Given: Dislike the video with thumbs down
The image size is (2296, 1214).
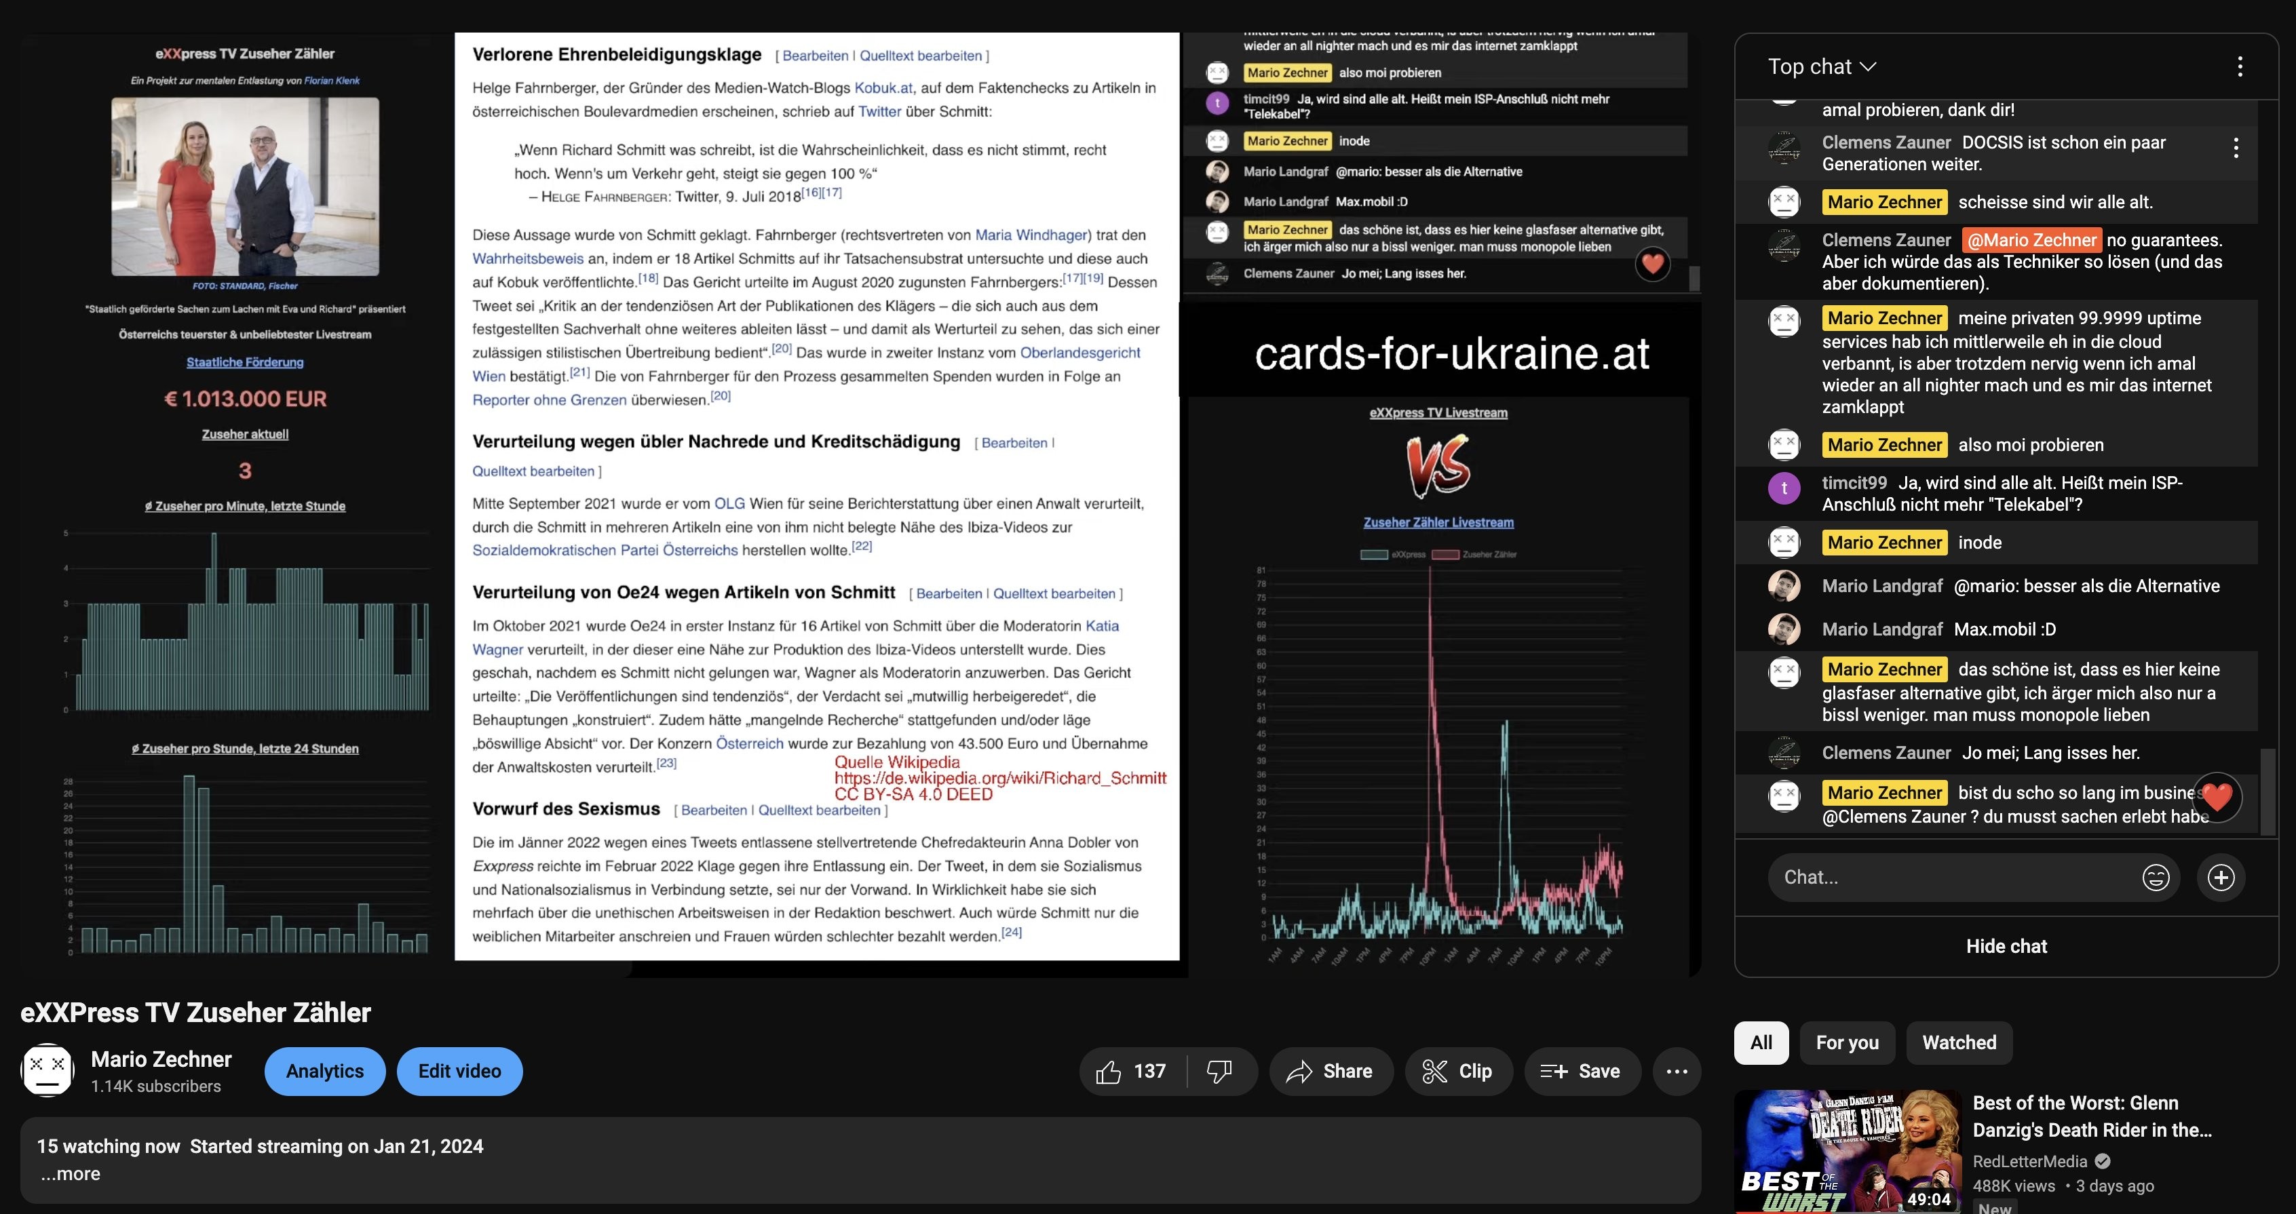Looking at the screenshot, I should pos(1219,1072).
